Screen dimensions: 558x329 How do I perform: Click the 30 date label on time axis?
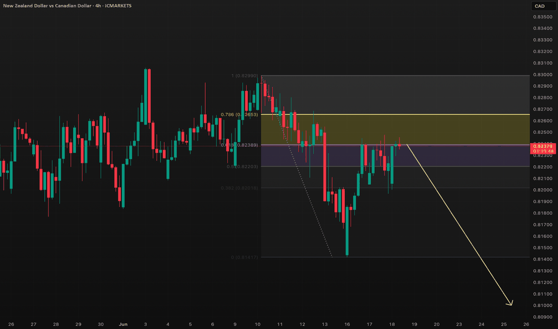[x=101, y=324]
